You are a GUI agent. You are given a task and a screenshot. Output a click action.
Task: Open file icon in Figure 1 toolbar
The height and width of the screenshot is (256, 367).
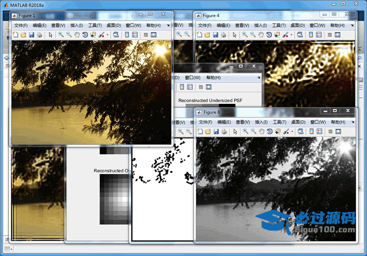[x=23, y=35]
